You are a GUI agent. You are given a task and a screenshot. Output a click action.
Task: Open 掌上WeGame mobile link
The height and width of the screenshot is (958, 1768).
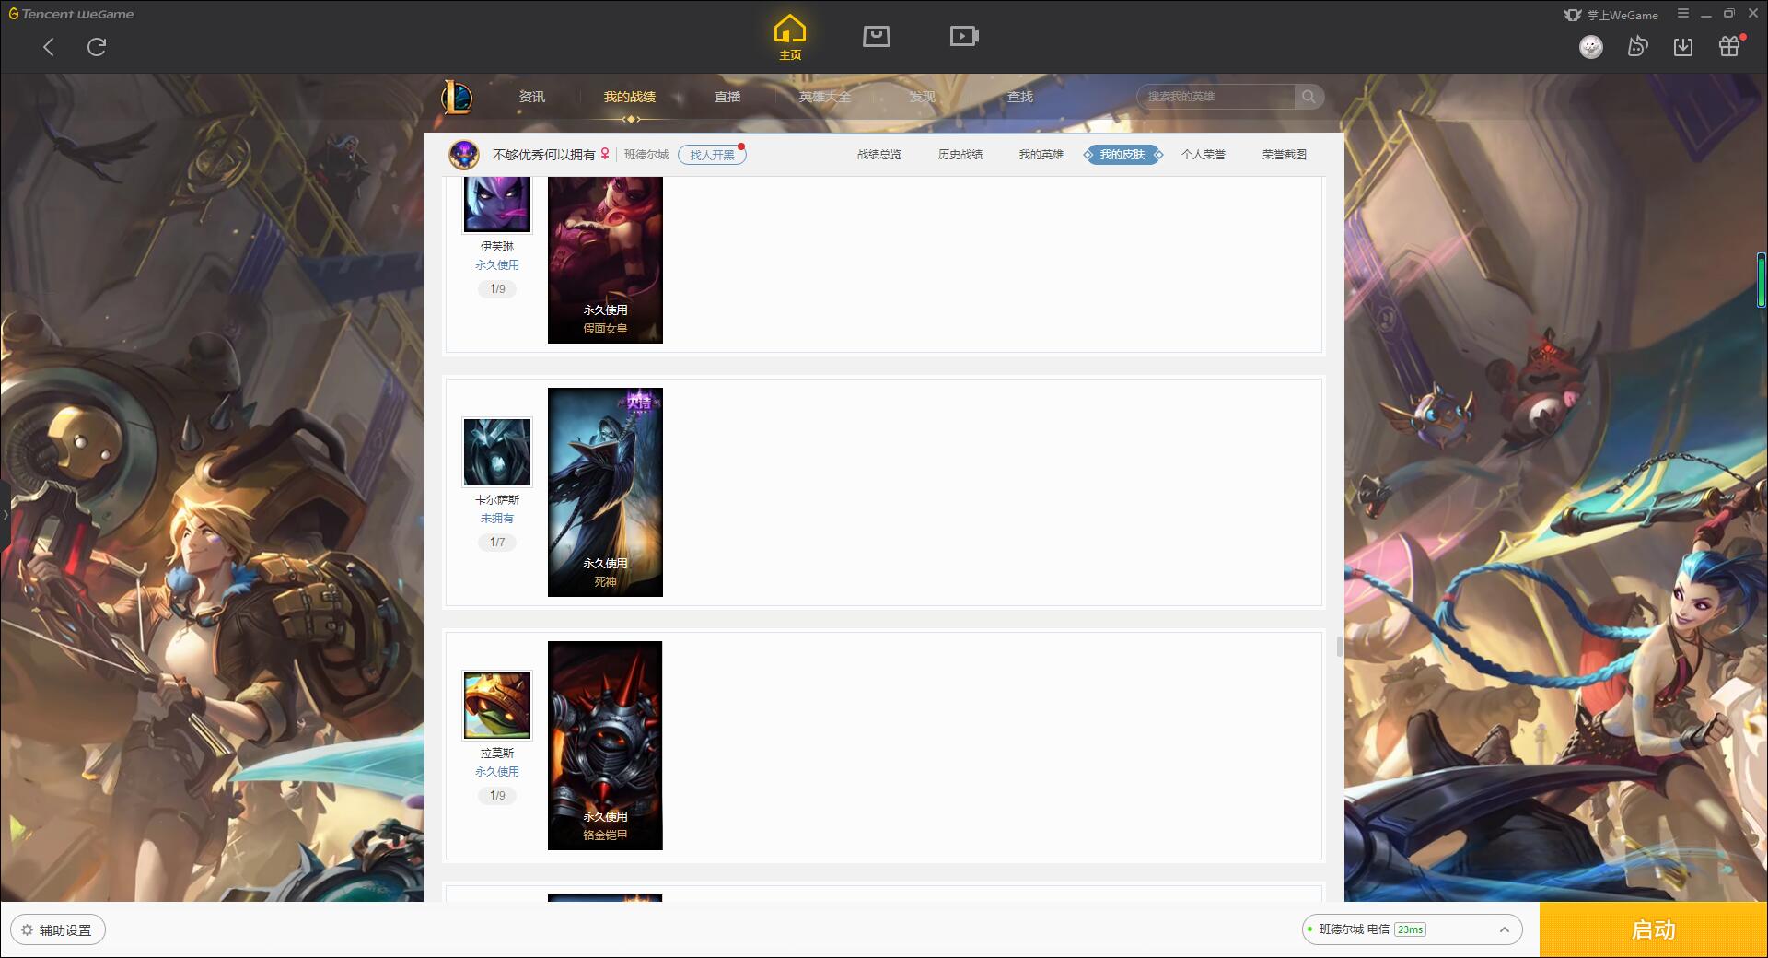click(1611, 15)
